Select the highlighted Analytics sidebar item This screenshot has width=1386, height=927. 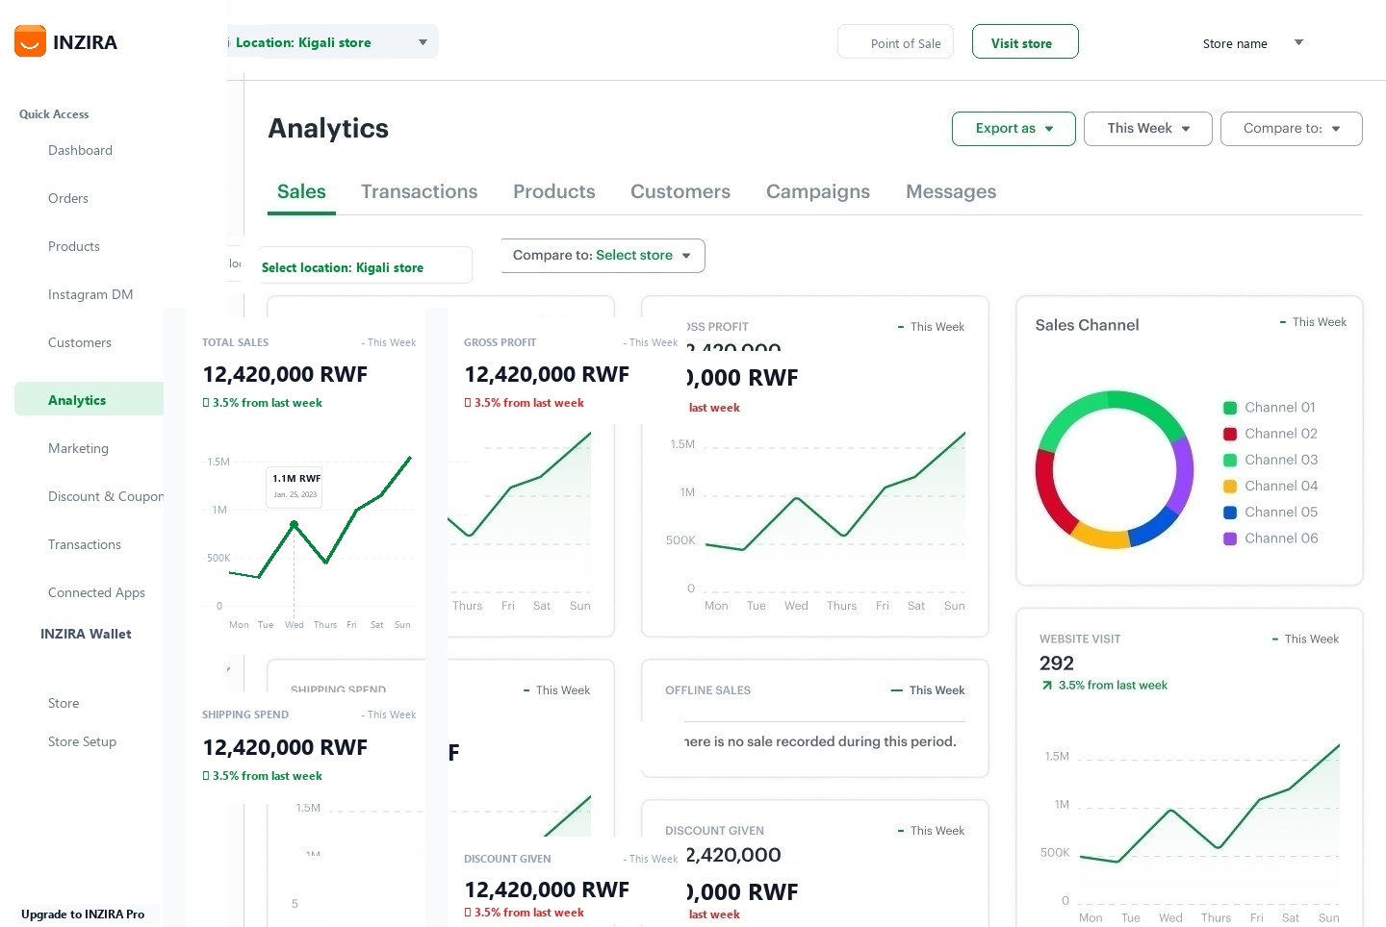(89, 399)
